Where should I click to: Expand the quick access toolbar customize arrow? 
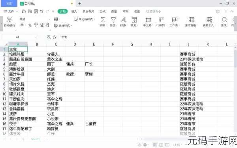point(53,11)
